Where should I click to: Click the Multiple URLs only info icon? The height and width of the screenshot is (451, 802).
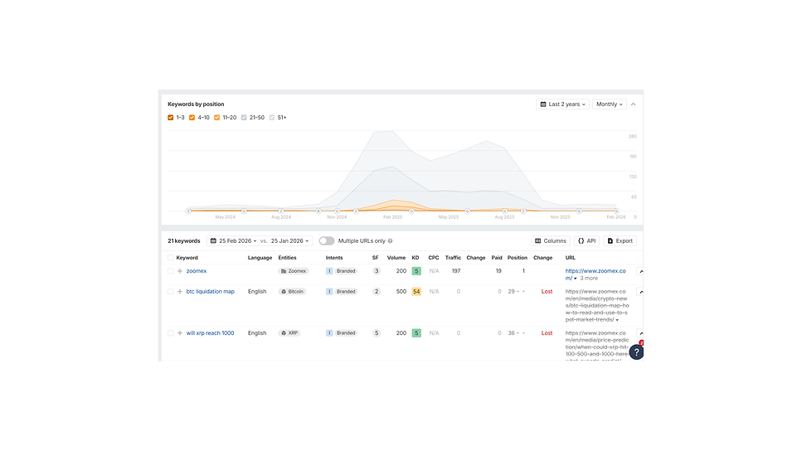390,241
